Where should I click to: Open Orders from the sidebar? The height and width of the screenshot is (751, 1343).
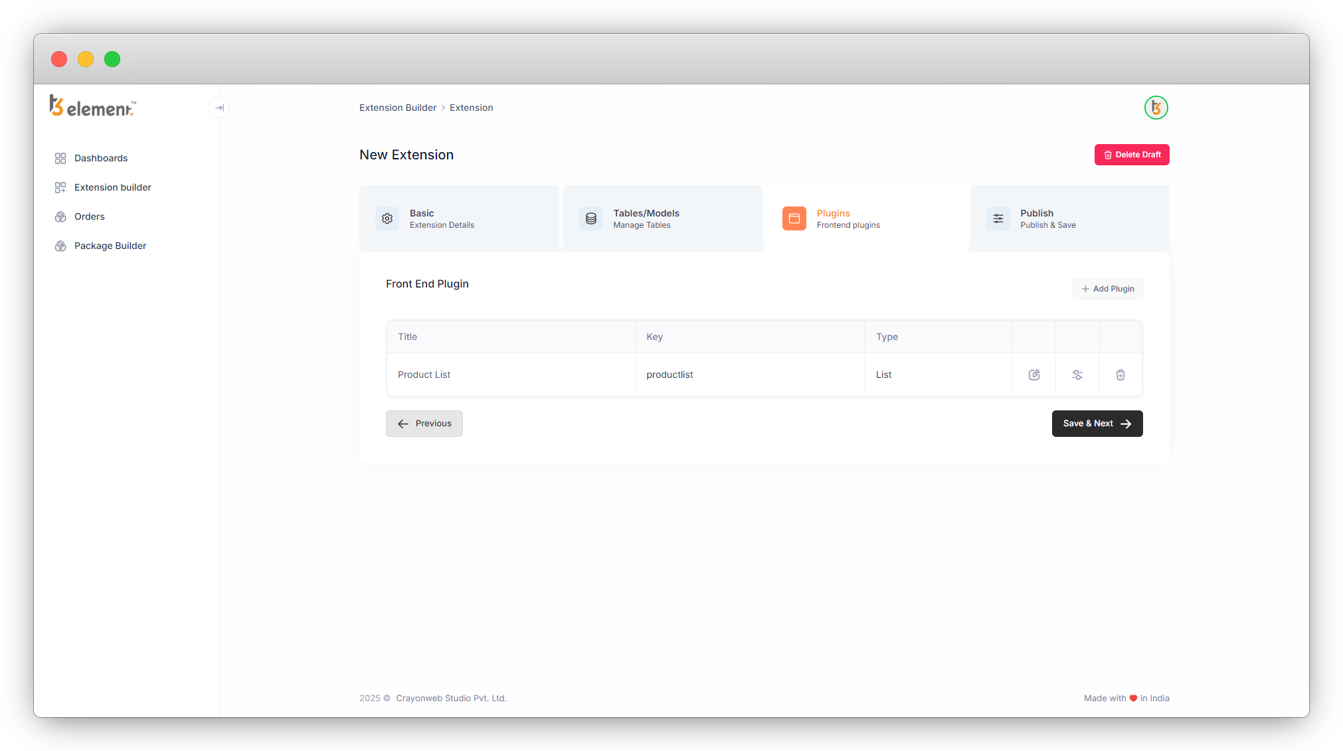pos(90,216)
